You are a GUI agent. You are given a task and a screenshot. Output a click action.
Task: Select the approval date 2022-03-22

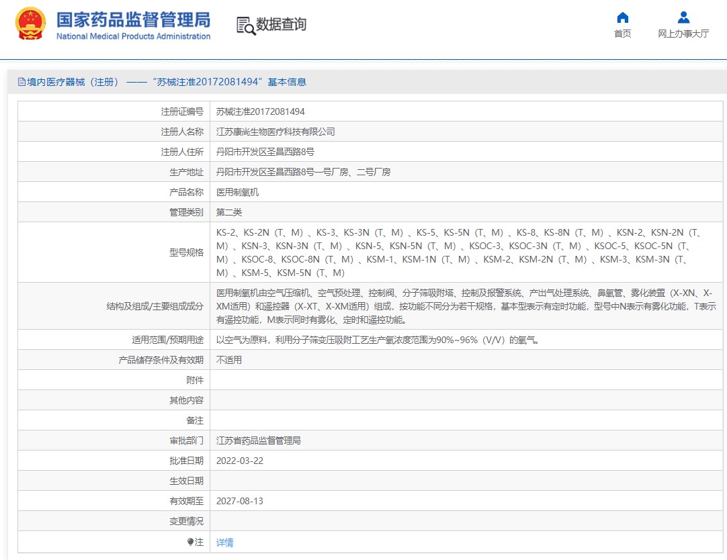point(240,461)
